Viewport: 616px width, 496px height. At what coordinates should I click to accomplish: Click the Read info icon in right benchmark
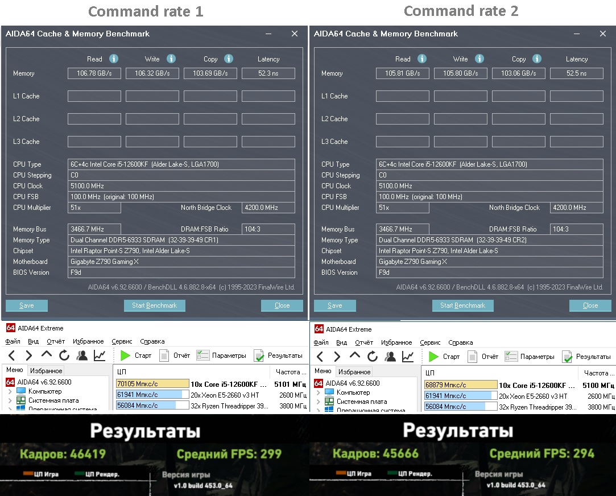[422, 59]
